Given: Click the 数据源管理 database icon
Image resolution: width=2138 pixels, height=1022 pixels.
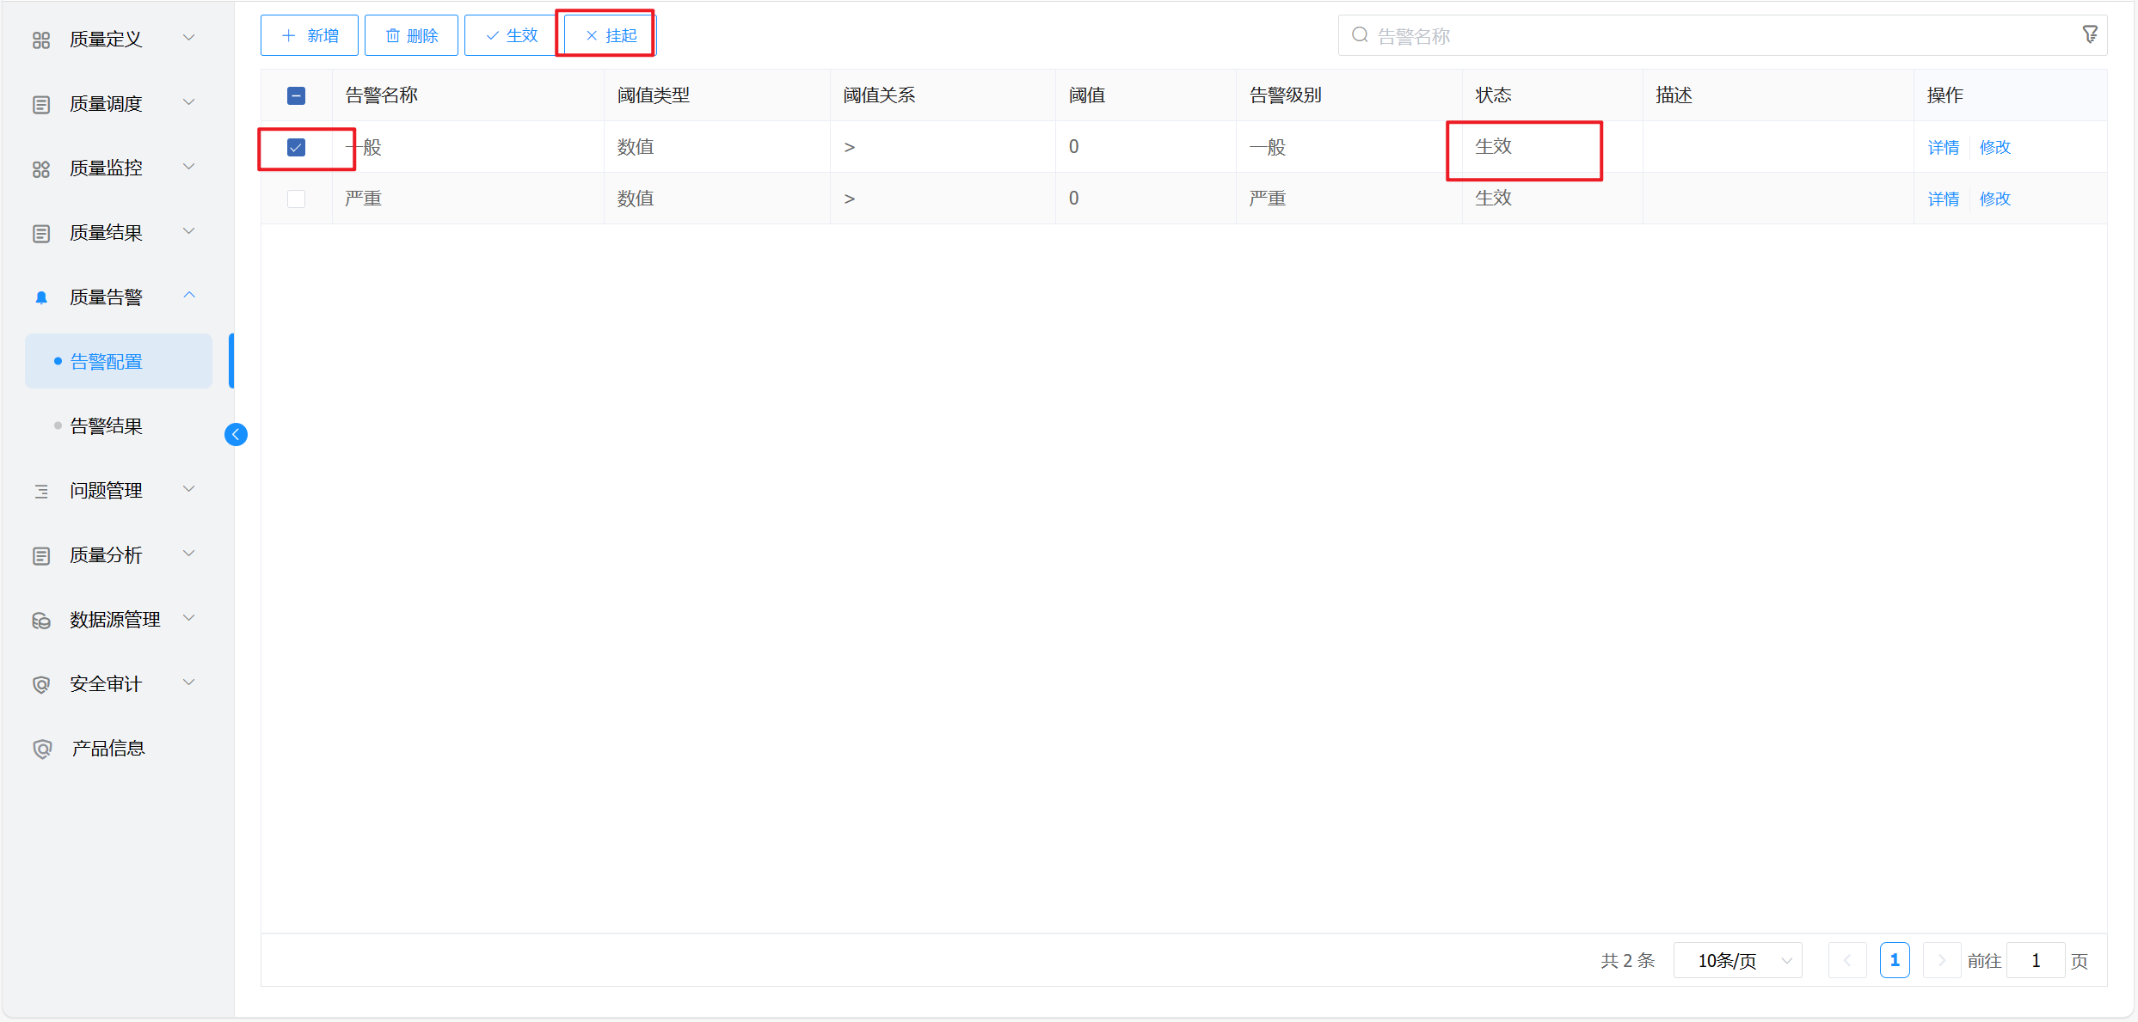Looking at the screenshot, I should (41, 620).
